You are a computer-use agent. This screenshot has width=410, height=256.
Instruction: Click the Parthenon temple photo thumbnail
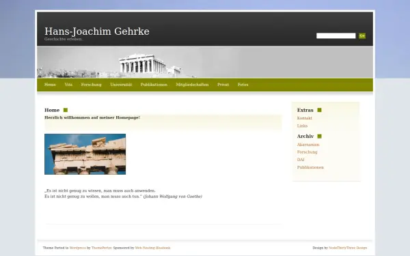pos(85,154)
